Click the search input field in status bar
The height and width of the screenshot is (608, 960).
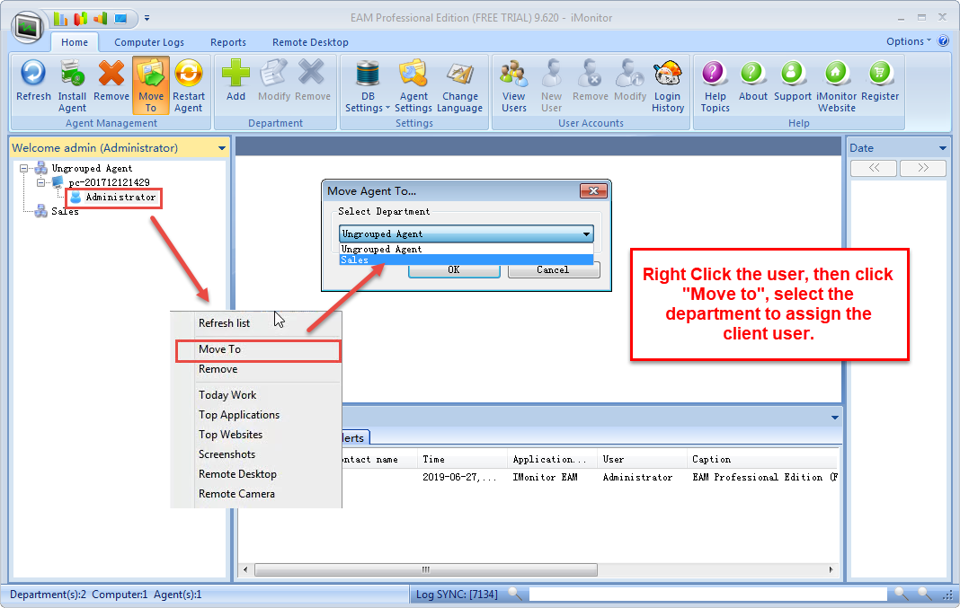click(x=707, y=594)
